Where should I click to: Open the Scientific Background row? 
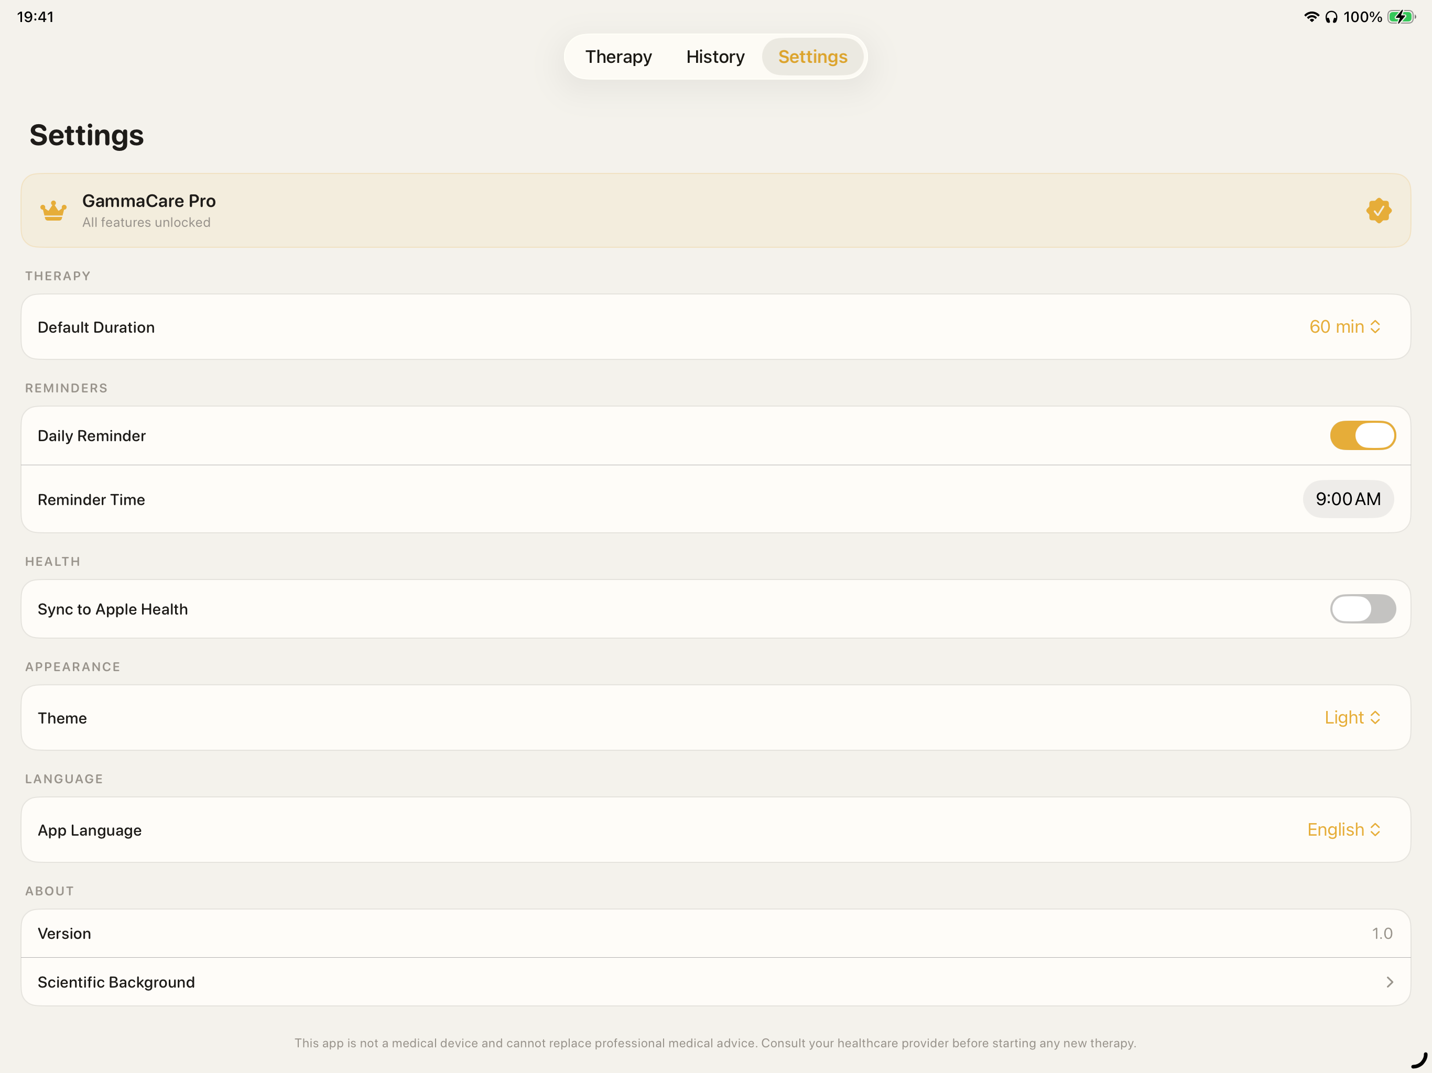[x=716, y=982]
